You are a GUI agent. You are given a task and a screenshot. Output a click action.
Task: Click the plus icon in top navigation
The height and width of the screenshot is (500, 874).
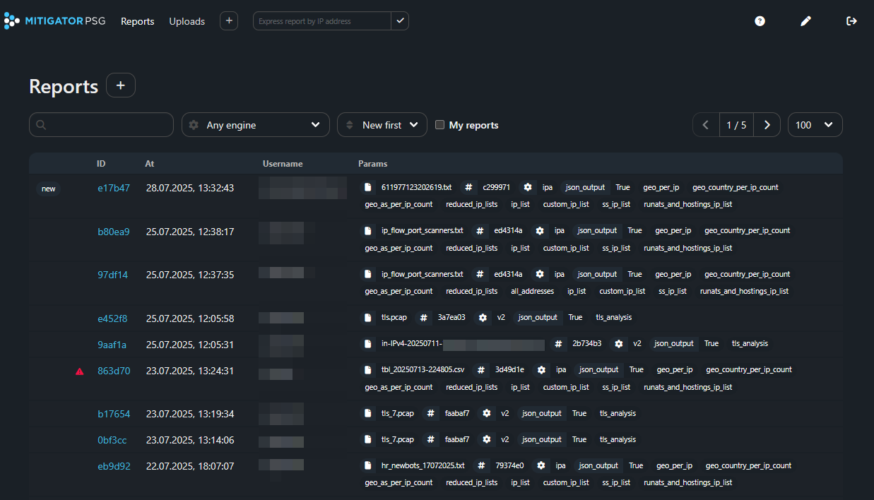[228, 21]
